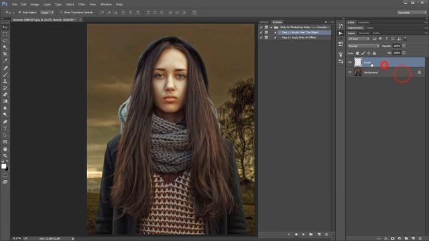Screen dimensions: 429x241
Task: Create a new layer in the Layers panel
Action: 413,238
